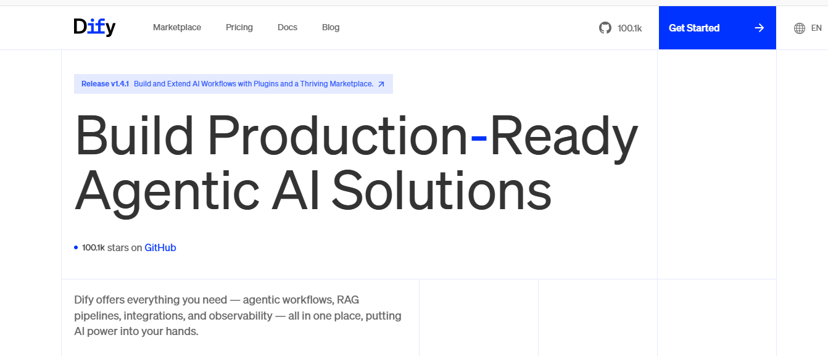Open the EN language selector

pos(816,28)
